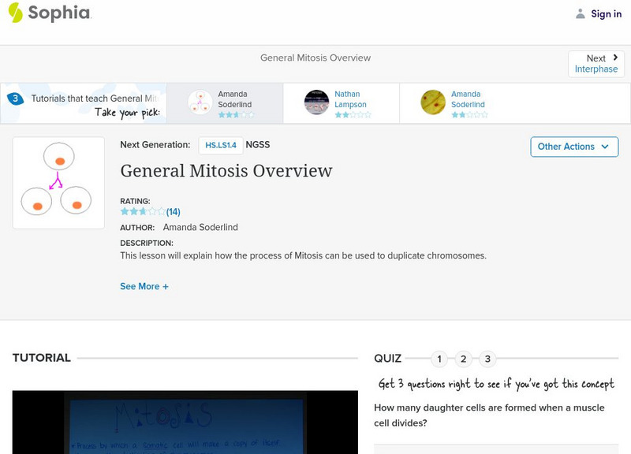Open the yellow Amanda Soderlind avatar thumbnail
631x454 pixels.
433,102
